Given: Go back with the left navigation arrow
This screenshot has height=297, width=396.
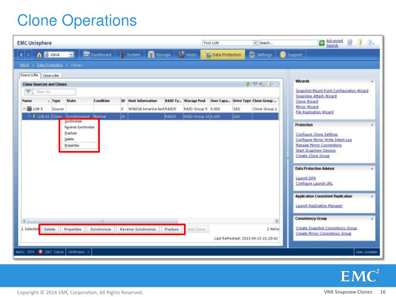Looking at the screenshot, I should click(x=21, y=55).
